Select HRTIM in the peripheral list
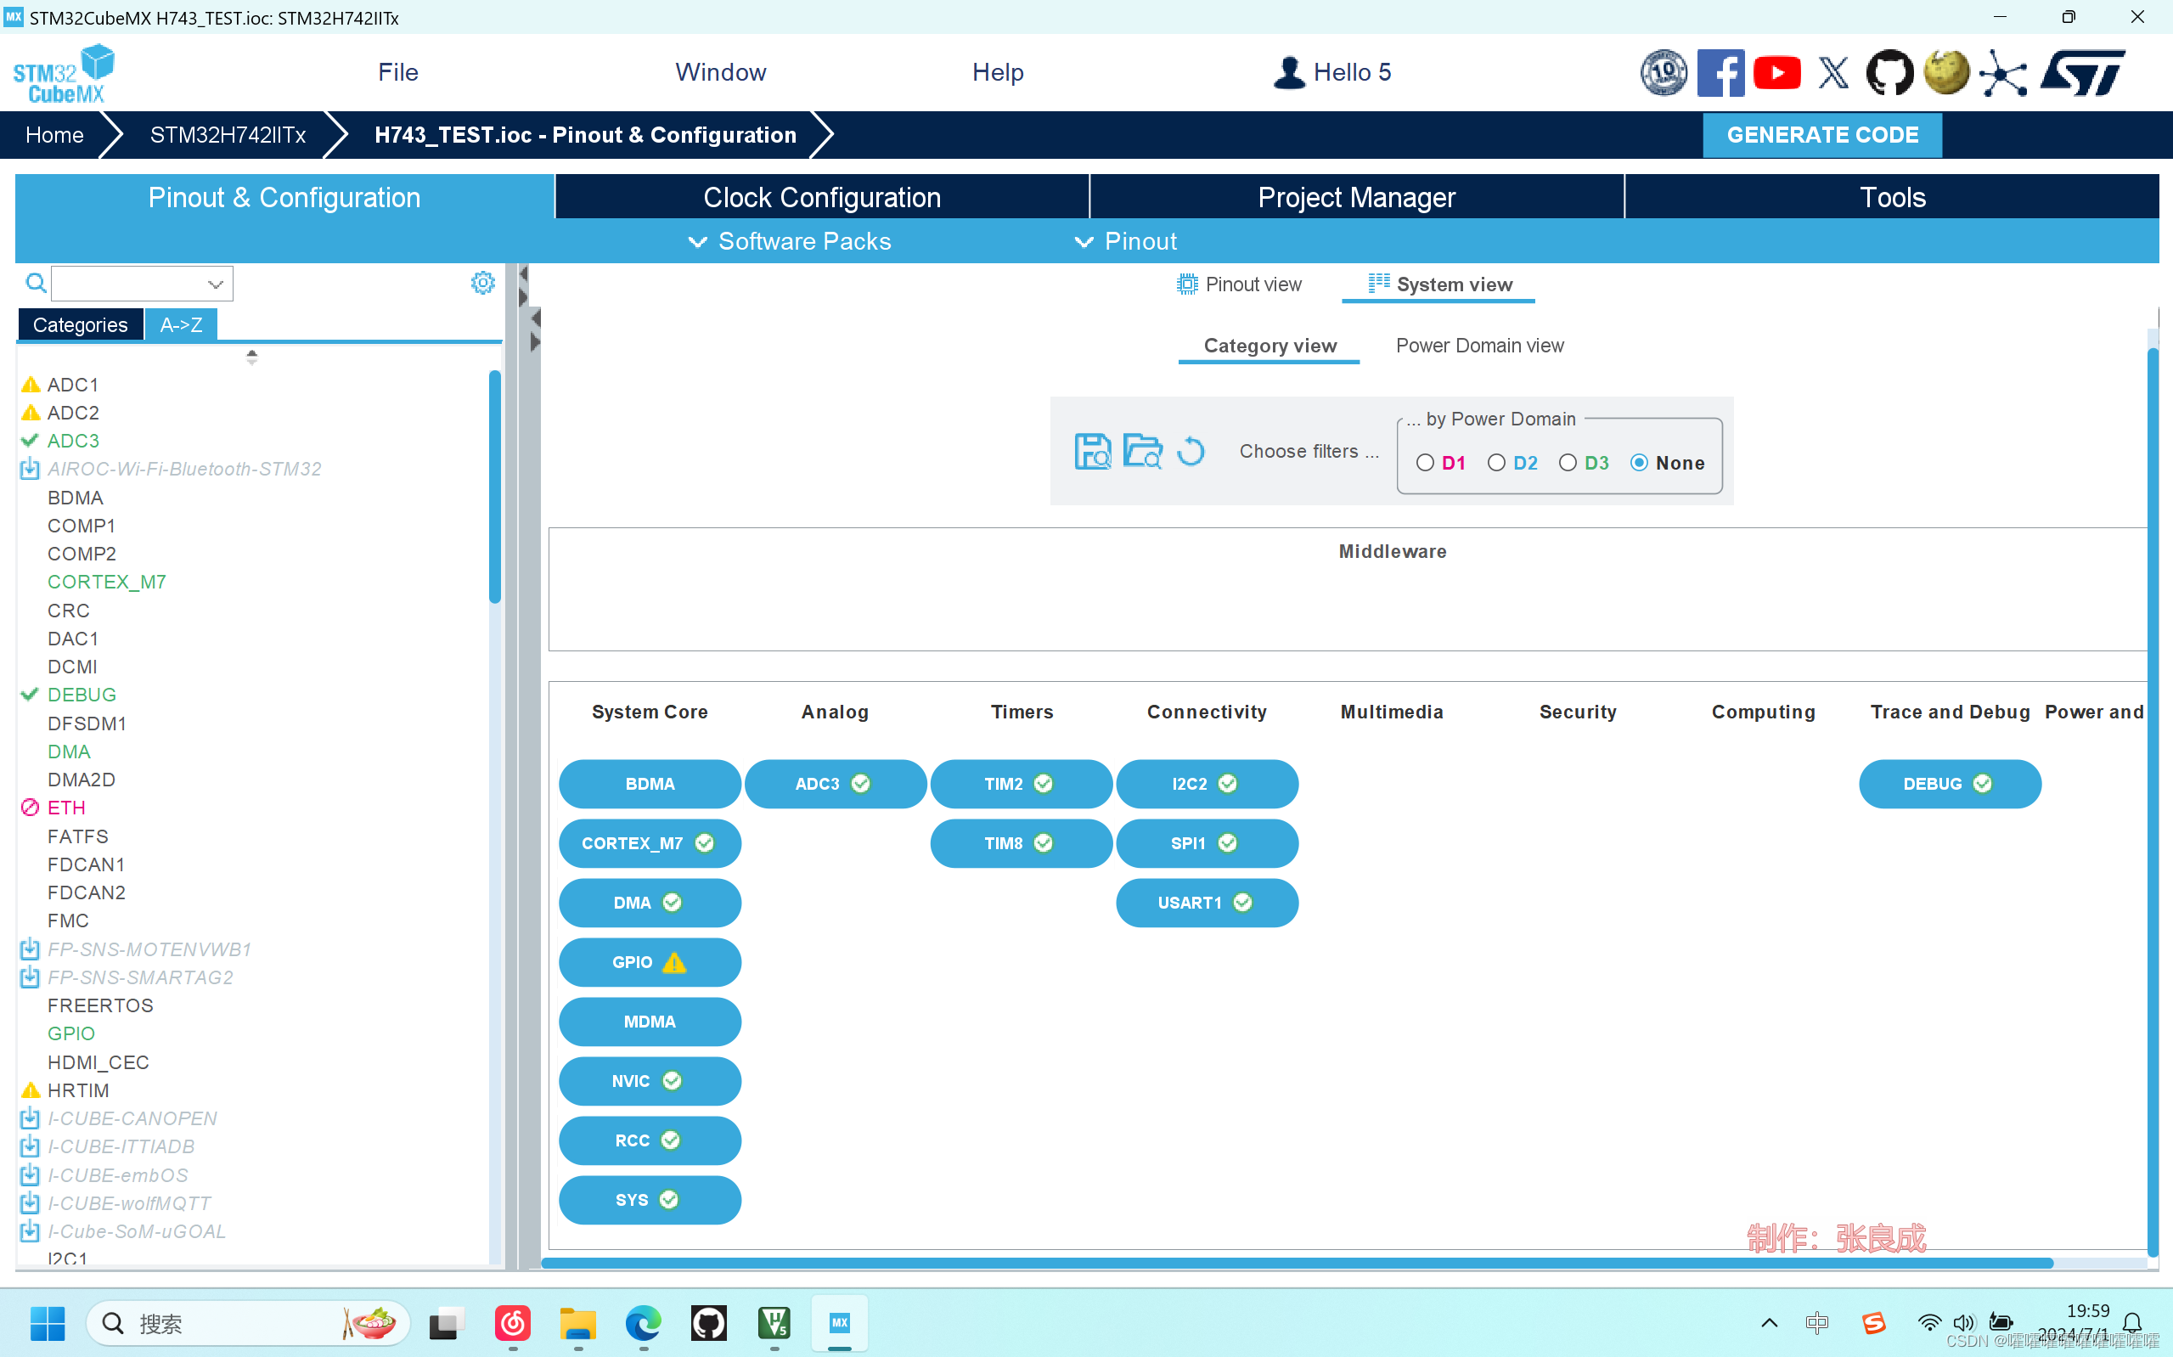 78,1090
